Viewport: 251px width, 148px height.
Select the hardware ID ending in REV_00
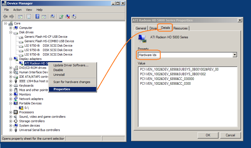[x=179, y=69]
